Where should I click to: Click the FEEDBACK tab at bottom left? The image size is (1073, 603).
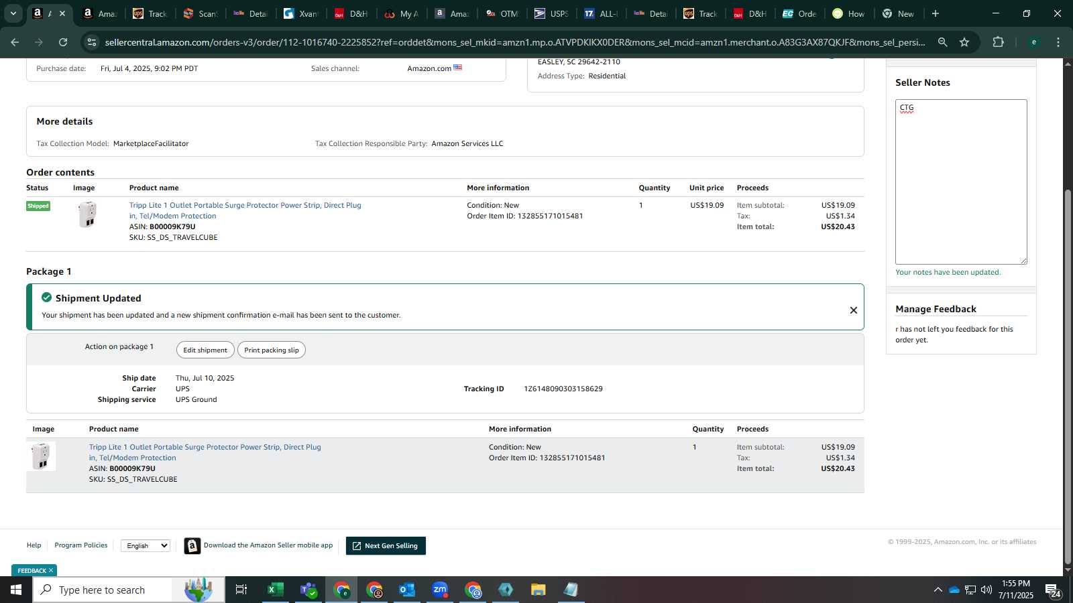(x=34, y=570)
